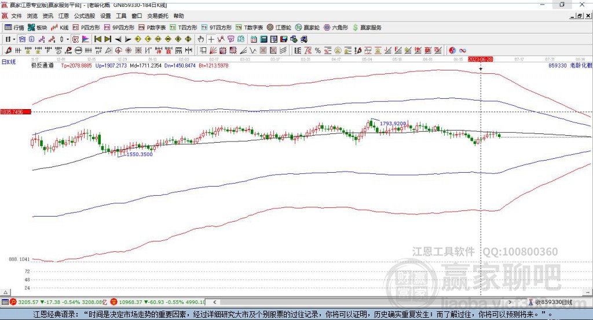Click the red 1835.7496 price tag

[x=16, y=111]
